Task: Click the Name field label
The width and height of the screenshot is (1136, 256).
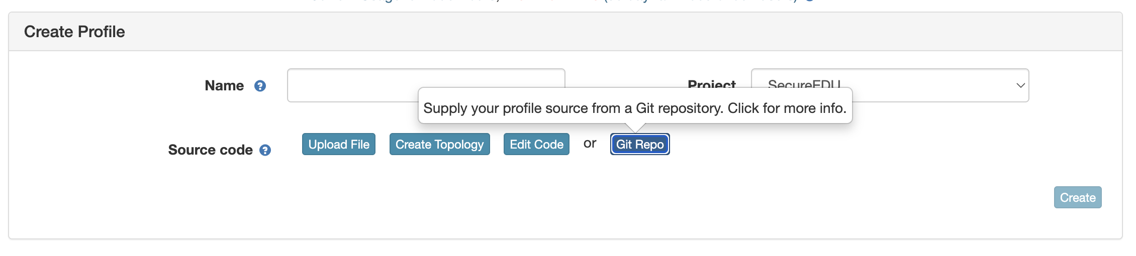Action: (x=224, y=86)
